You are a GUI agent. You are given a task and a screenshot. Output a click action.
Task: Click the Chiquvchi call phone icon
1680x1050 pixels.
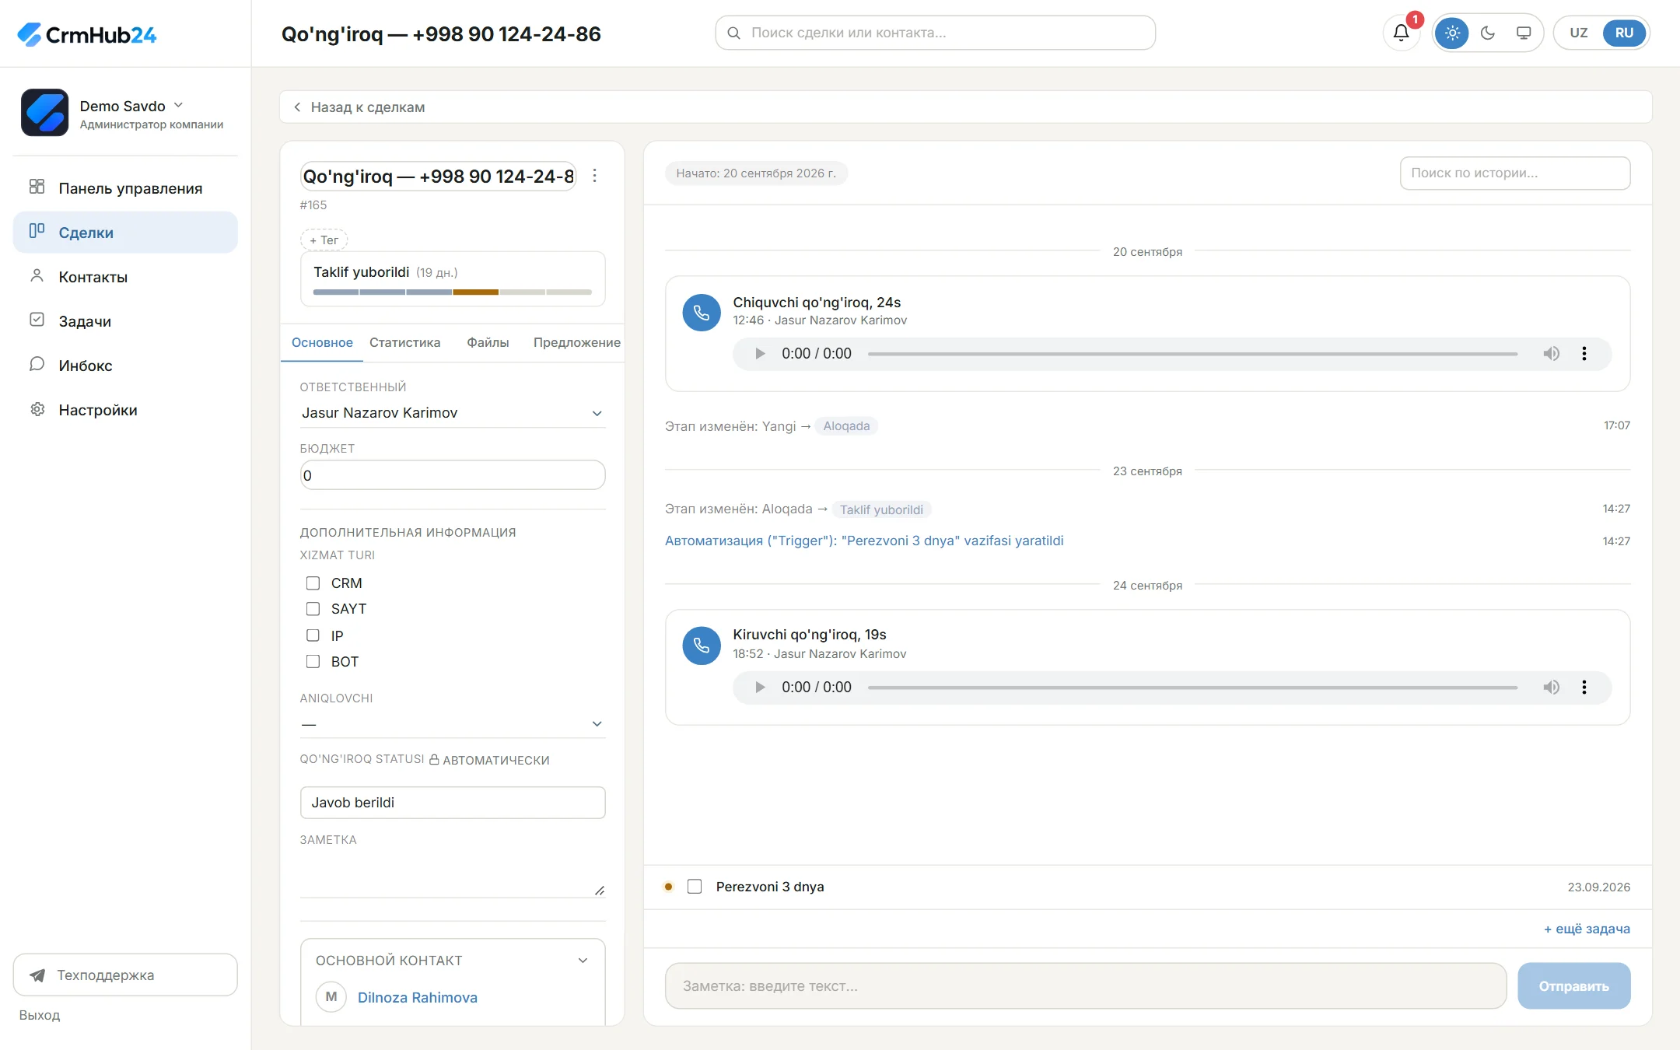tap(702, 313)
